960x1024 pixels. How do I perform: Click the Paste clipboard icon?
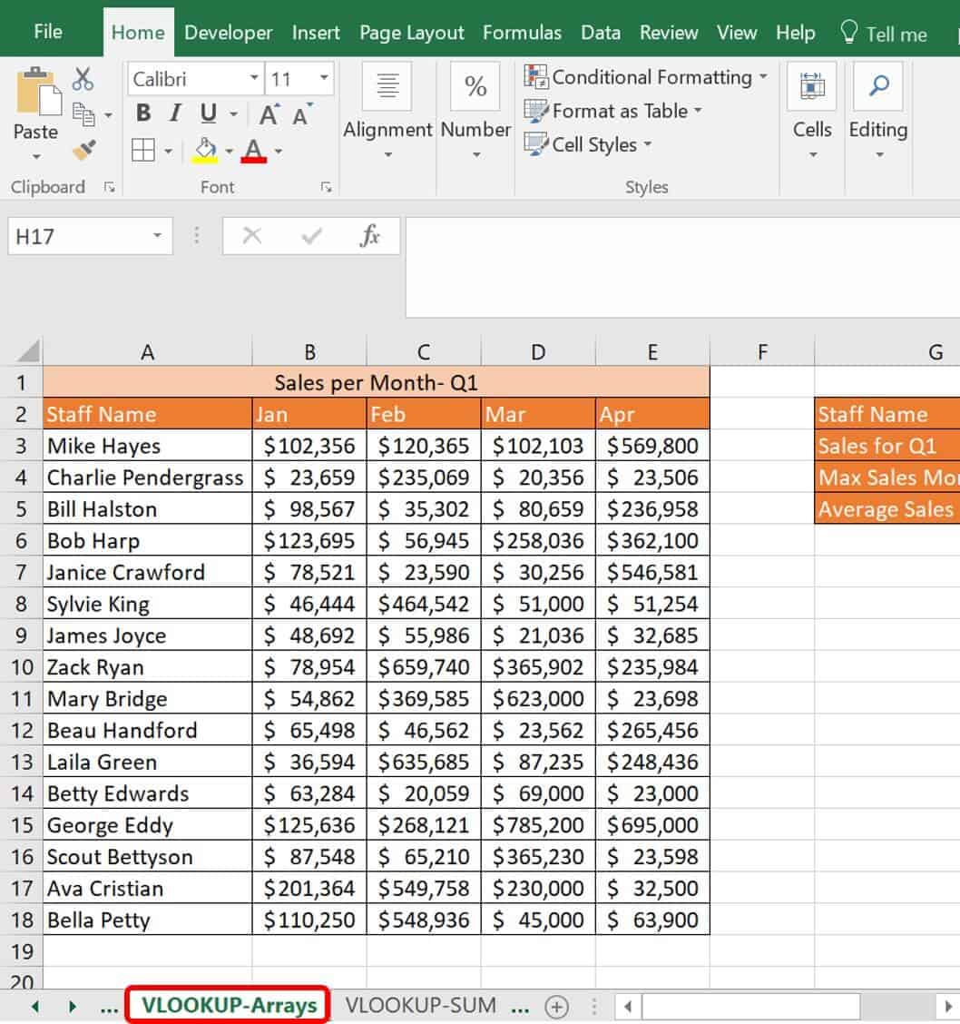(36, 91)
